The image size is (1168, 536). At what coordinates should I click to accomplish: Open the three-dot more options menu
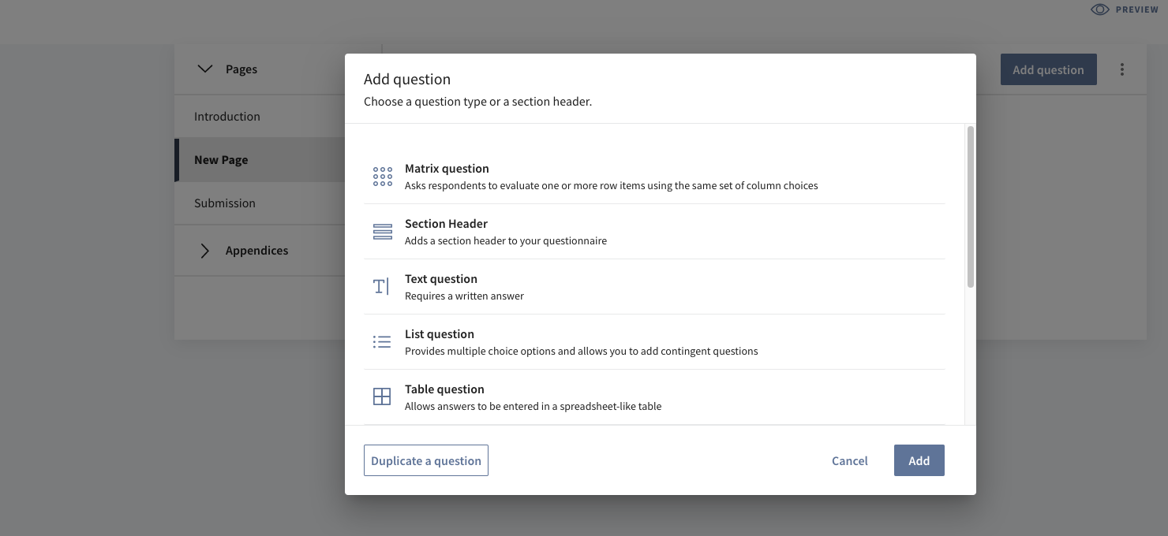pyautogui.click(x=1121, y=69)
